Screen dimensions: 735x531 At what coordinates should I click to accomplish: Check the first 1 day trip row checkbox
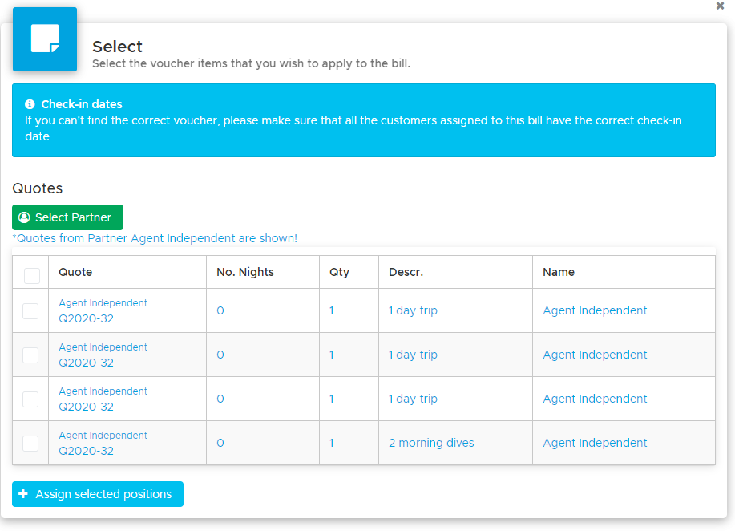30,311
